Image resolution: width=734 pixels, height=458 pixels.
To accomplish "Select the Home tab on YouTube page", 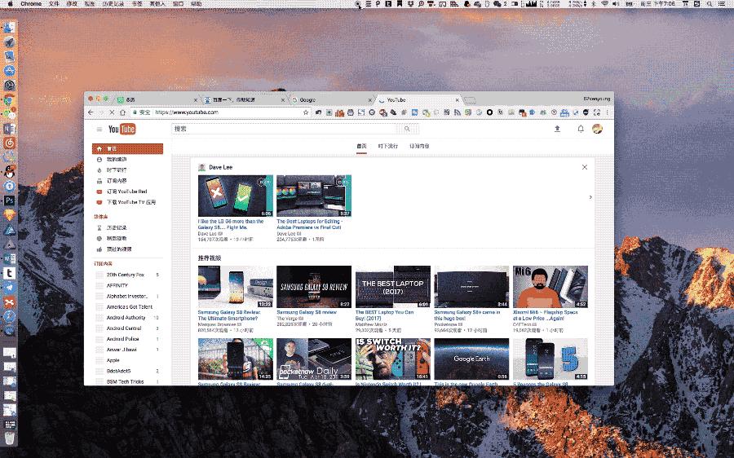I will [361, 146].
